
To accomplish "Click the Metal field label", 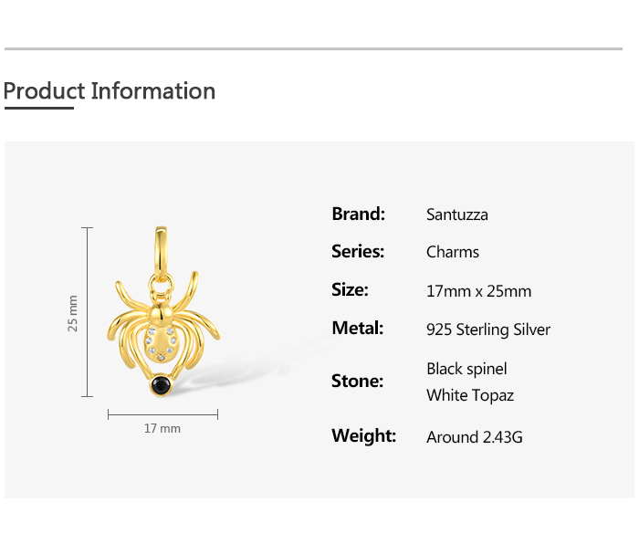I will (357, 328).
